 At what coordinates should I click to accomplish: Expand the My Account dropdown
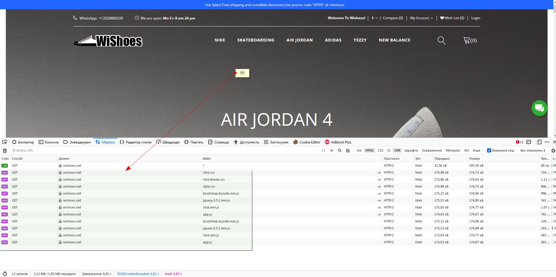point(421,18)
